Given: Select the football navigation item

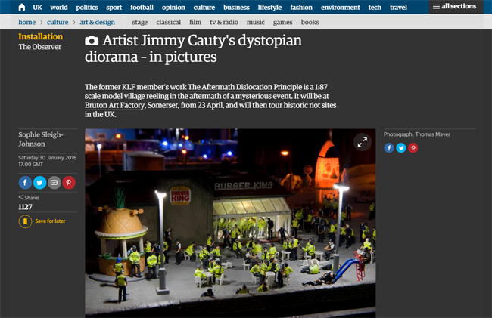Looking at the screenshot, I should click(x=142, y=7).
